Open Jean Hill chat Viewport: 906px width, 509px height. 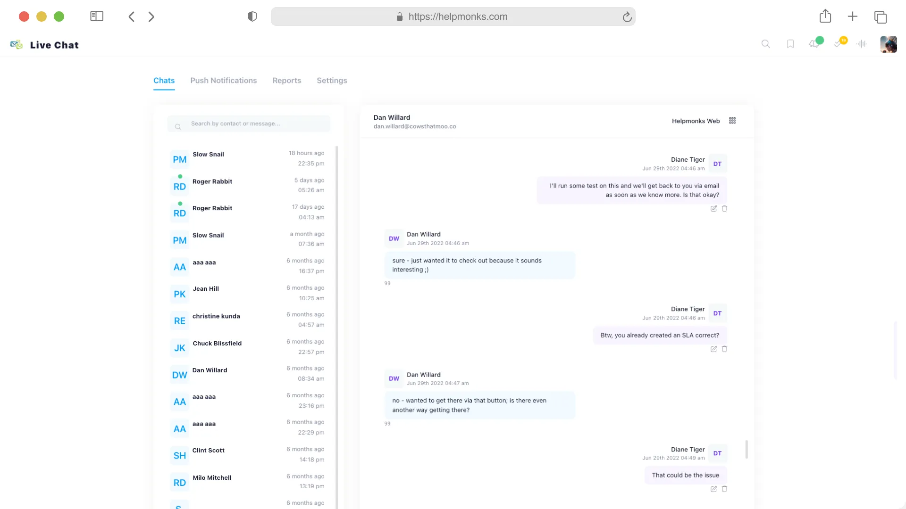pos(248,293)
